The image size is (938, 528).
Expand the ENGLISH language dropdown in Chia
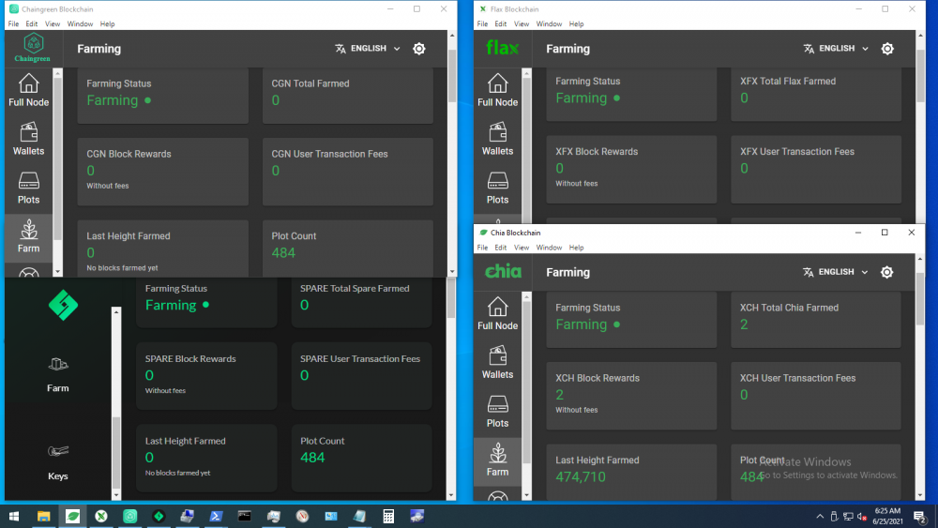pyautogui.click(x=835, y=272)
